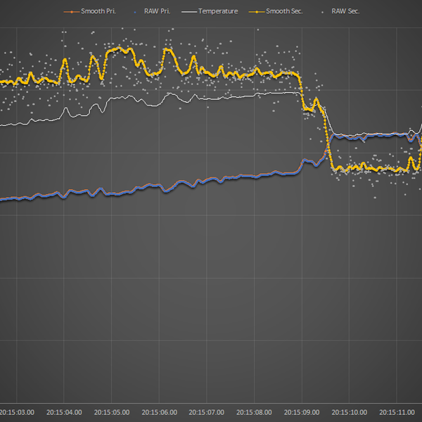Click axis label 20:15:03.00
422x422 pixels.
pyautogui.click(x=17, y=412)
